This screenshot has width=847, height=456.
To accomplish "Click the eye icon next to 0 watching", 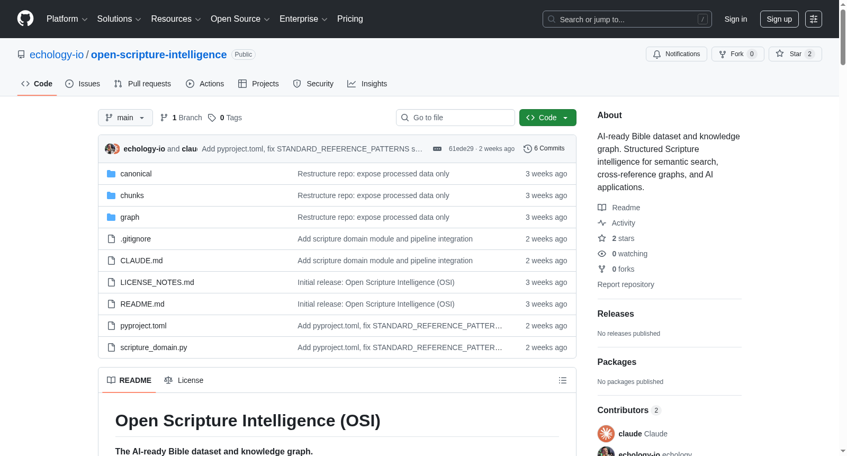I will pos(602,254).
